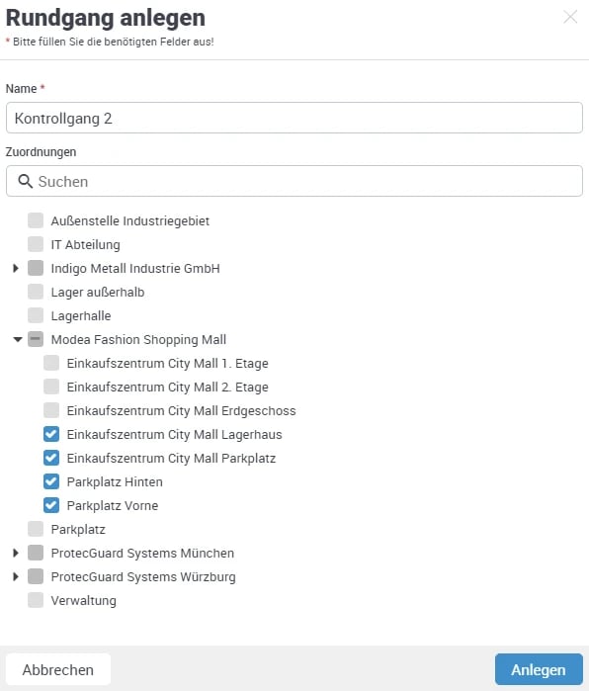
Task: Click the Abbrechen button
Action: coord(58,669)
